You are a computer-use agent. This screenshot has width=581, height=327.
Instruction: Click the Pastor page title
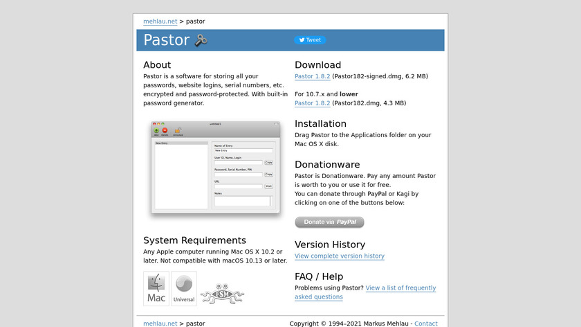coord(167,40)
